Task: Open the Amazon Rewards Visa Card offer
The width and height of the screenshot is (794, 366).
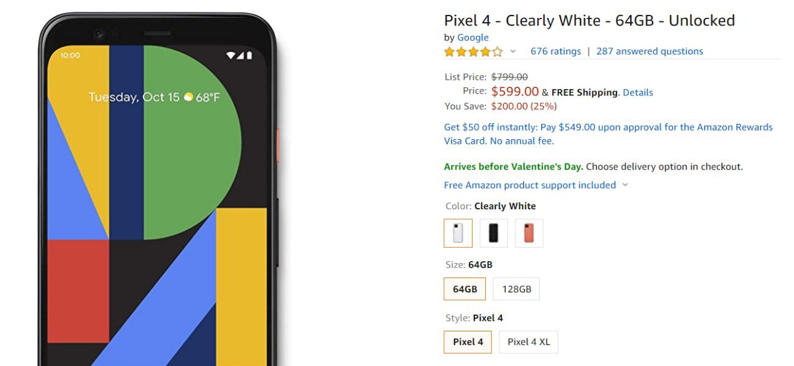Action: tap(608, 134)
